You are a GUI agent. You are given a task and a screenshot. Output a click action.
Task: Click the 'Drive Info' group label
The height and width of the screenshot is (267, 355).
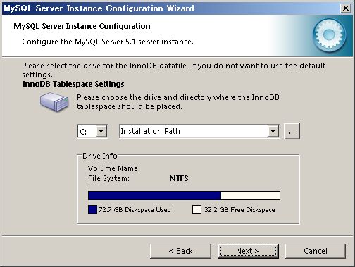(x=100, y=156)
